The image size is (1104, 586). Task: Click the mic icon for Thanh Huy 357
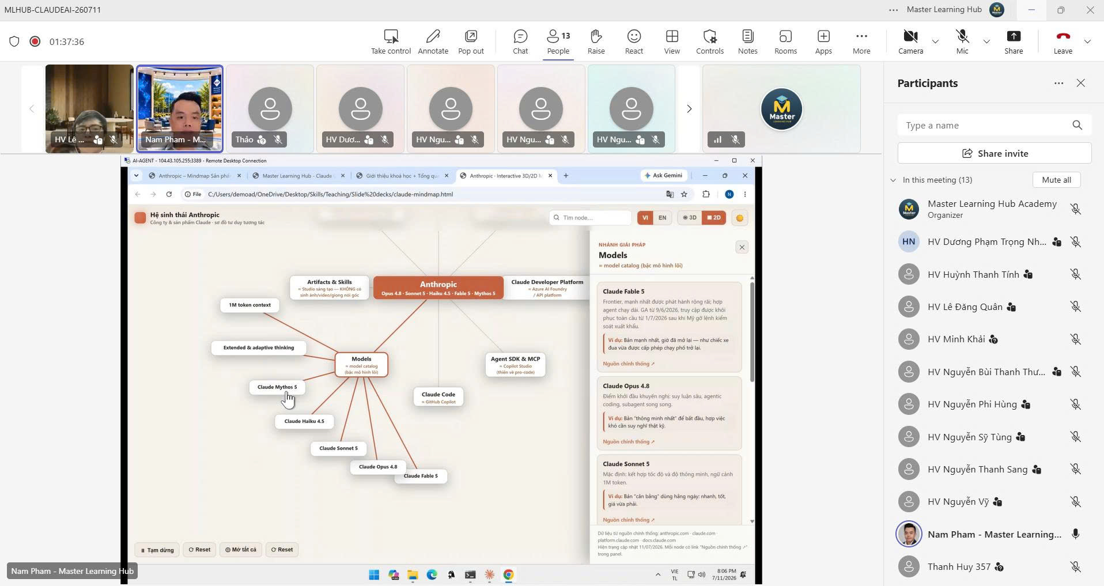click(1075, 567)
